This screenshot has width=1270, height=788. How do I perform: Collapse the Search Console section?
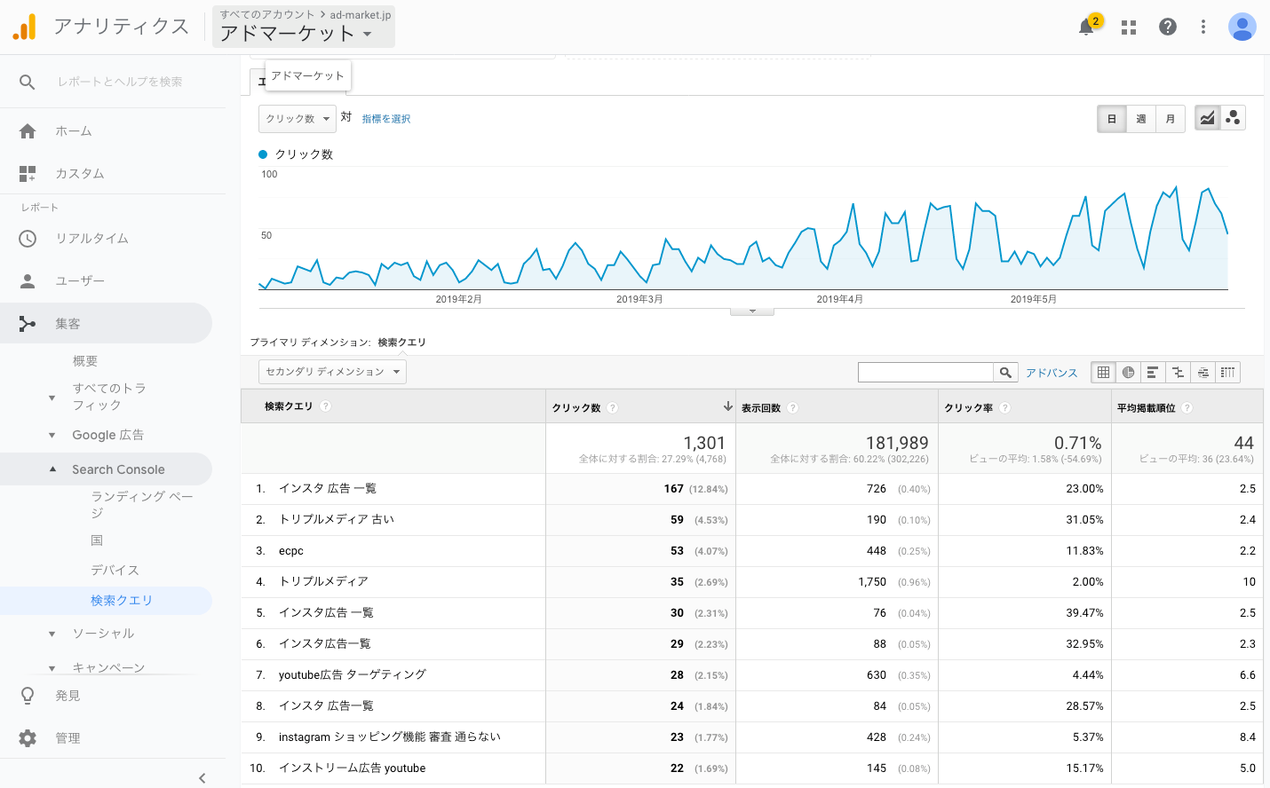pos(52,469)
